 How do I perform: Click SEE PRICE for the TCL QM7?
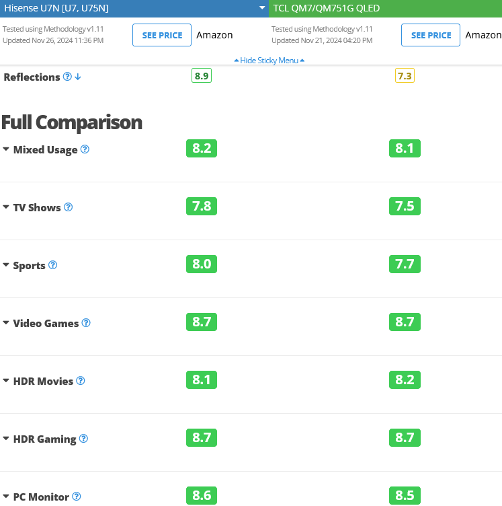pyautogui.click(x=431, y=35)
